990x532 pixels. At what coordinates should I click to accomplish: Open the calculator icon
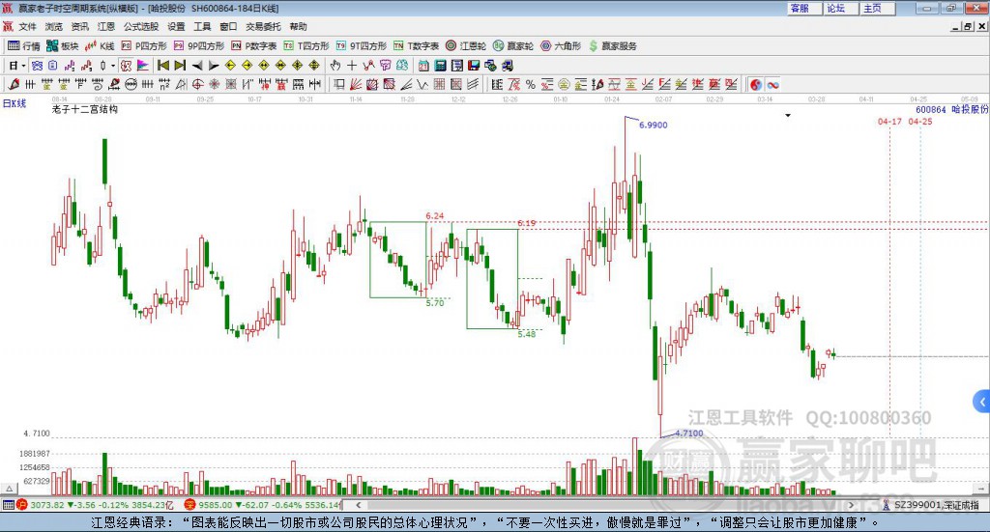pyautogui.click(x=440, y=66)
